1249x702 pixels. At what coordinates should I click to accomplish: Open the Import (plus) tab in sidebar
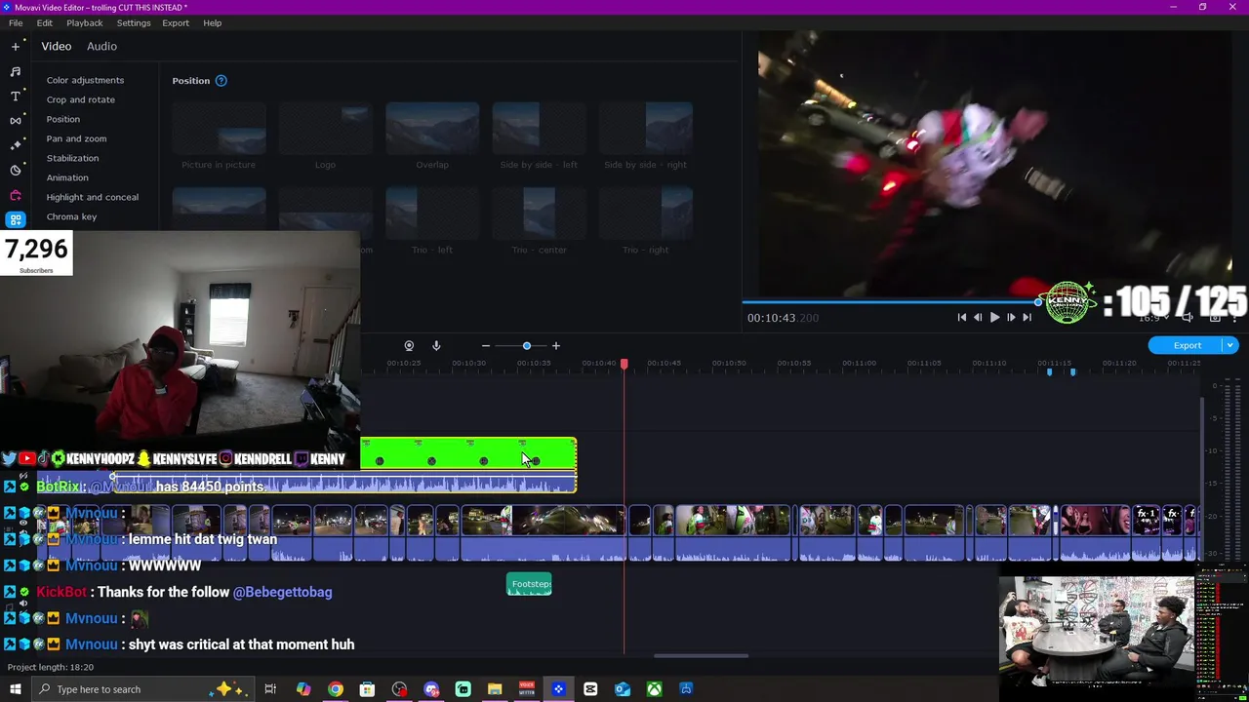point(16,46)
